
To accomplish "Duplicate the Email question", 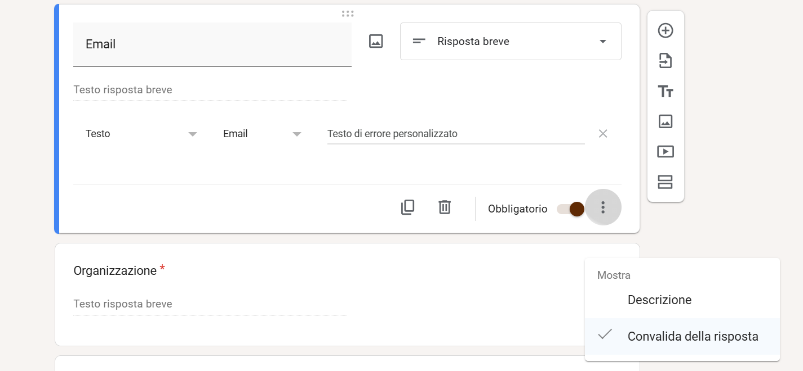I will click(407, 207).
